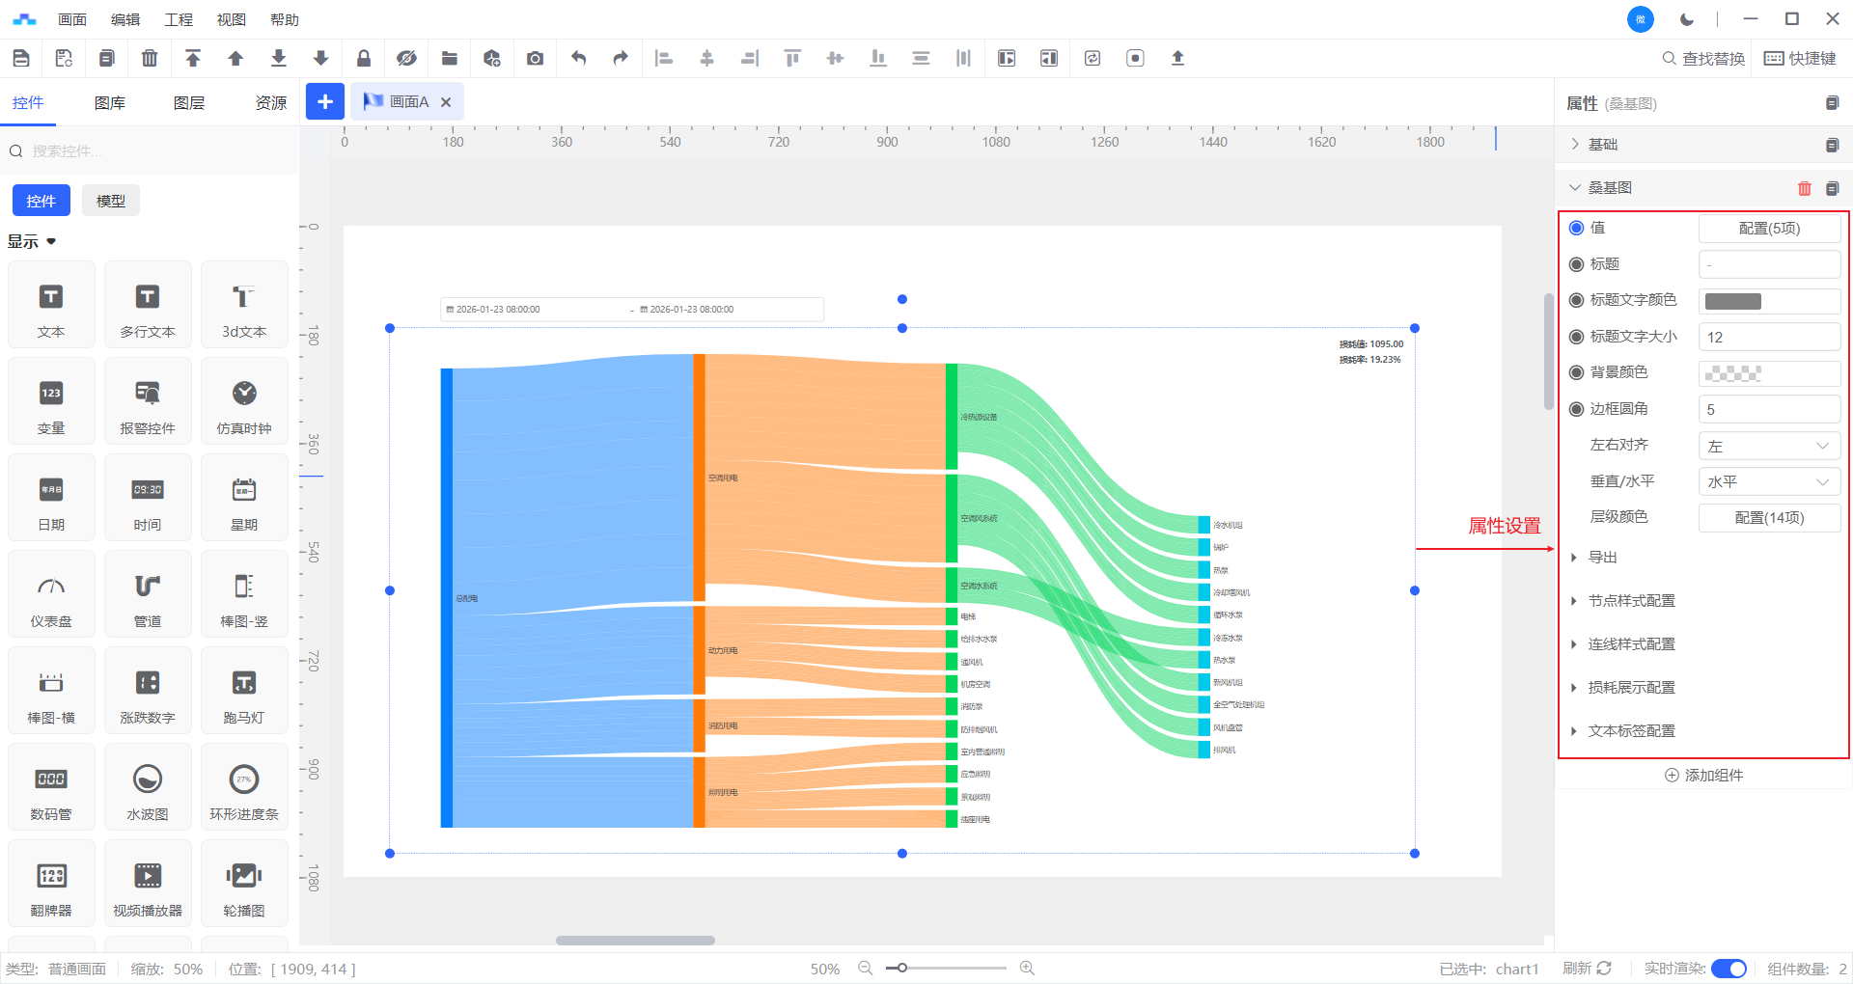Screen dimensions: 1853x984
Task: Click the 搜索控件 search field
Action: tap(154, 151)
